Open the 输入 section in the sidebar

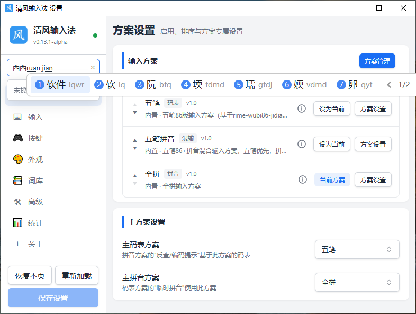point(53,117)
